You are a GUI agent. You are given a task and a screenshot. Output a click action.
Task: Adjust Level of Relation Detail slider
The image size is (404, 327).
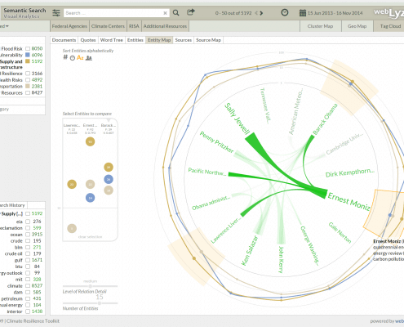click(x=90, y=286)
